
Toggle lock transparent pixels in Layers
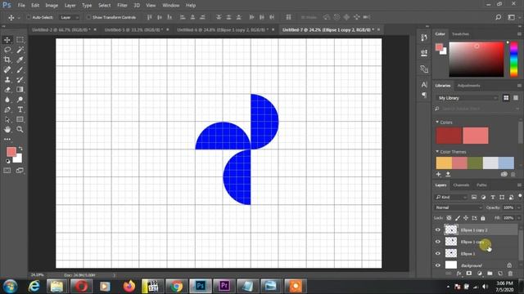click(449, 218)
